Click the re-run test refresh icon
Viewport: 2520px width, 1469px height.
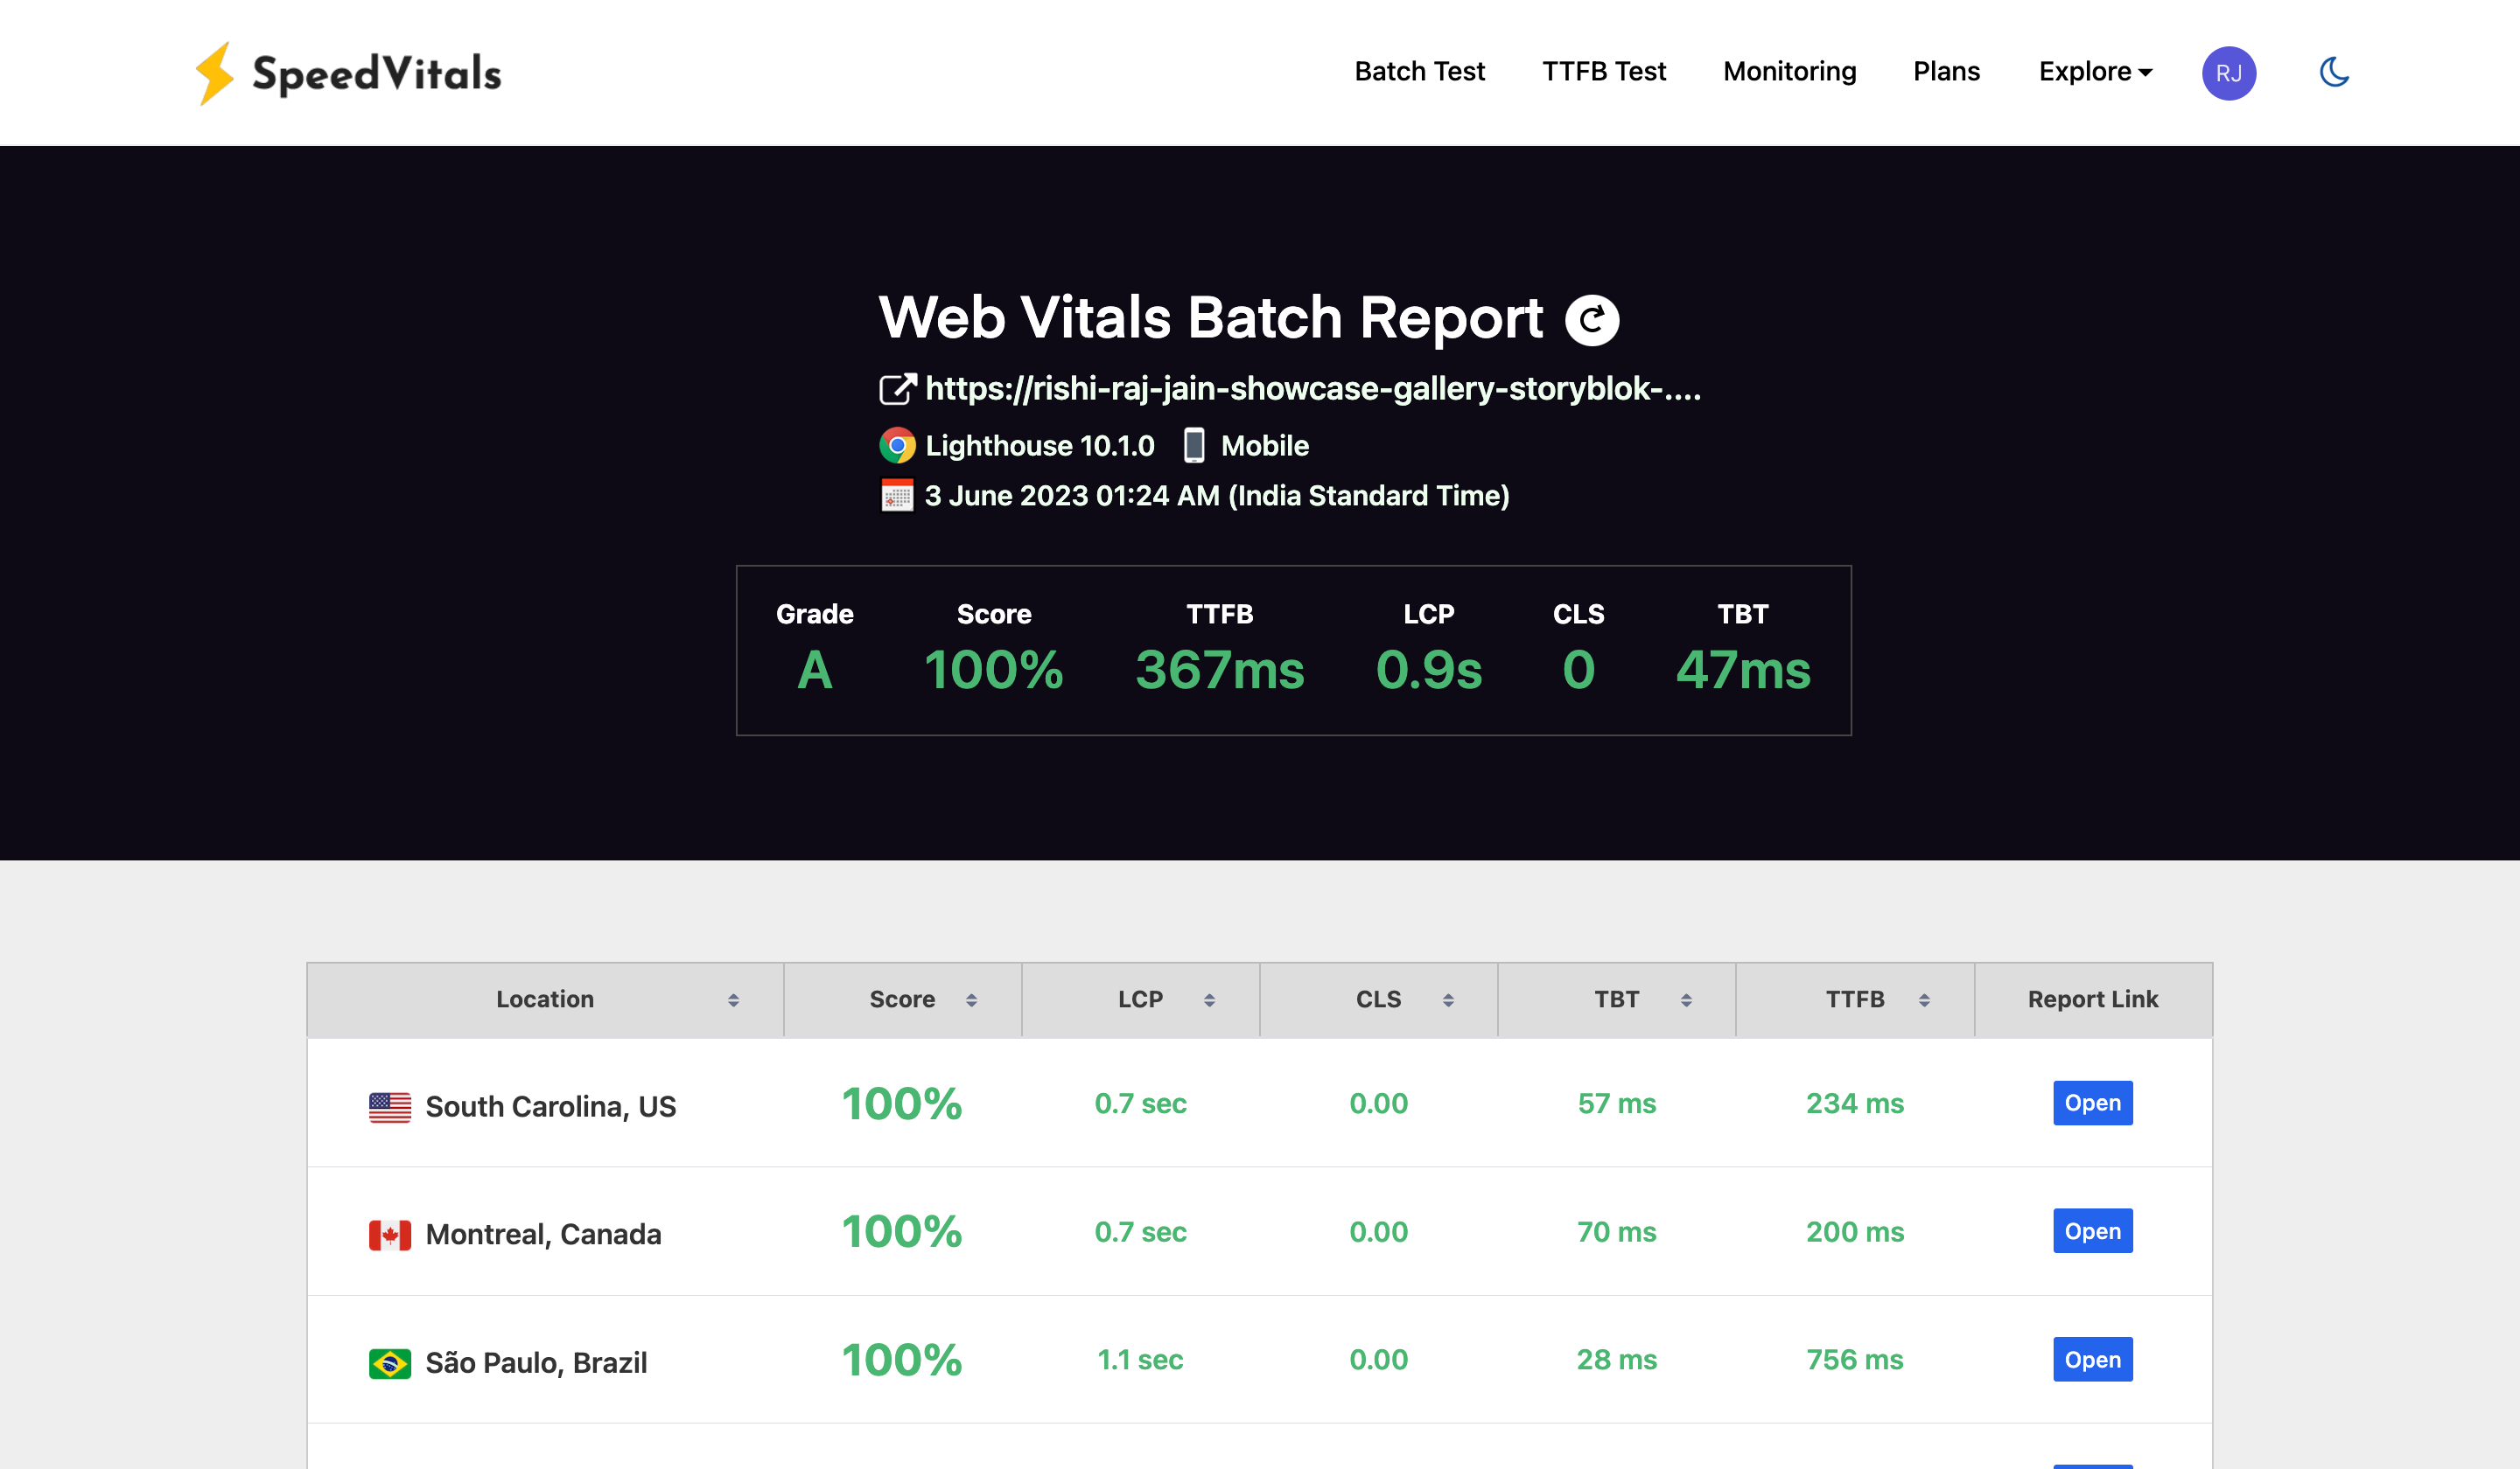pyautogui.click(x=1591, y=320)
